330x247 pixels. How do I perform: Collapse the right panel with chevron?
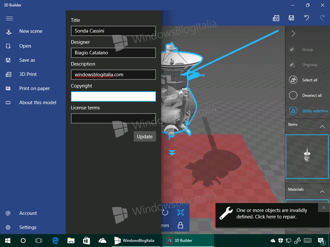coord(293,33)
